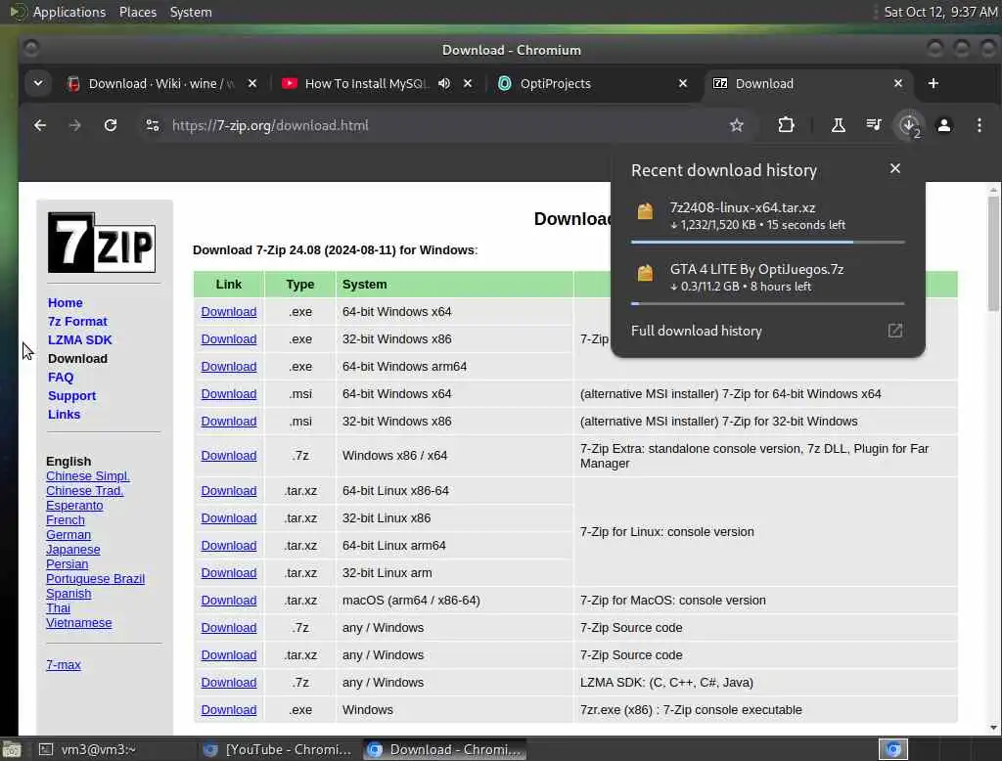Open the Extensions puzzle icon
This screenshot has height=761, width=1002.
(x=786, y=125)
